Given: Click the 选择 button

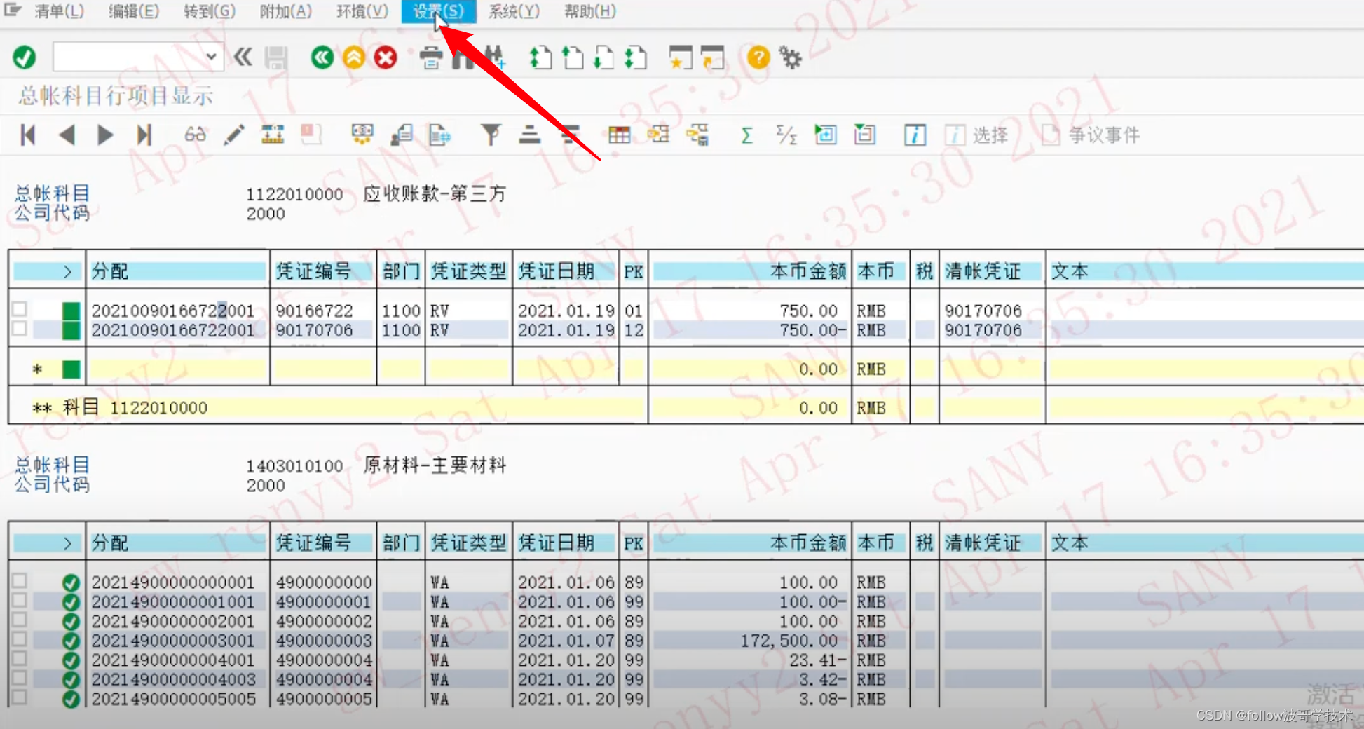Looking at the screenshot, I should pos(976,135).
